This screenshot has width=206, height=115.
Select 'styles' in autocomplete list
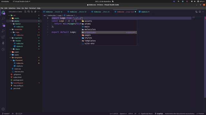[109, 38]
